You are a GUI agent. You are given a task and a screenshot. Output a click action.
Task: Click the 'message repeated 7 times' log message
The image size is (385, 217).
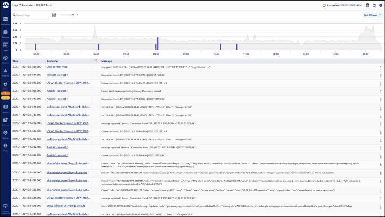click(149, 124)
